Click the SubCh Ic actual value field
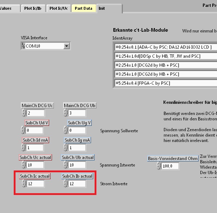Screen dimensions: 217x213 (35, 184)
